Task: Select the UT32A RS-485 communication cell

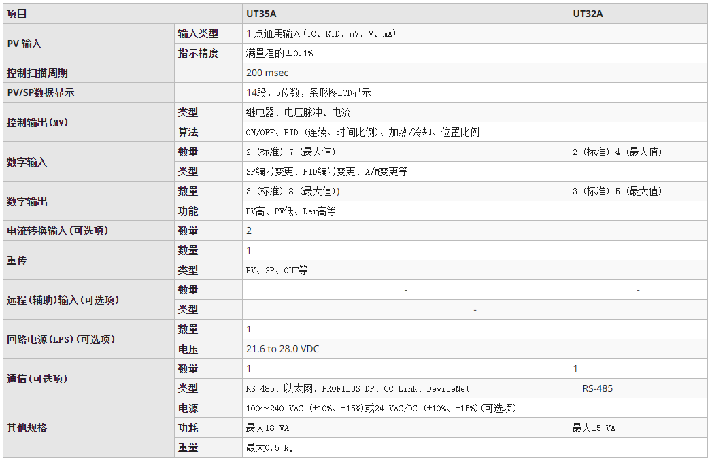Action: click(638, 389)
